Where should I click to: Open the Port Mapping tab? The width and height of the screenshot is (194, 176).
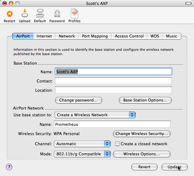(95, 36)
